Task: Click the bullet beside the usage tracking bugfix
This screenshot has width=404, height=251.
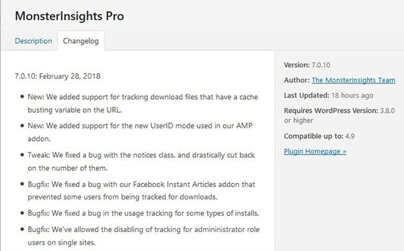Action: (x=22, y=213)
